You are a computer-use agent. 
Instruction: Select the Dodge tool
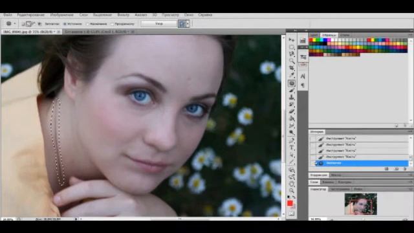pyautogui.click(x=292, y=132)
